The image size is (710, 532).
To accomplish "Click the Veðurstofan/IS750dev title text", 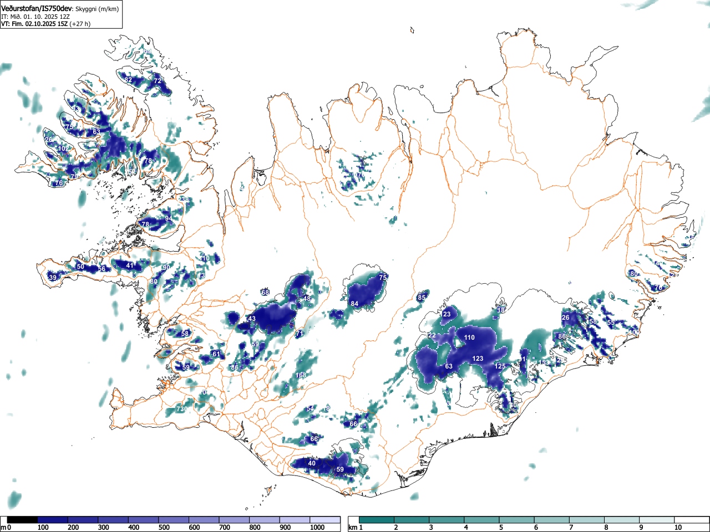I will 37,8.
